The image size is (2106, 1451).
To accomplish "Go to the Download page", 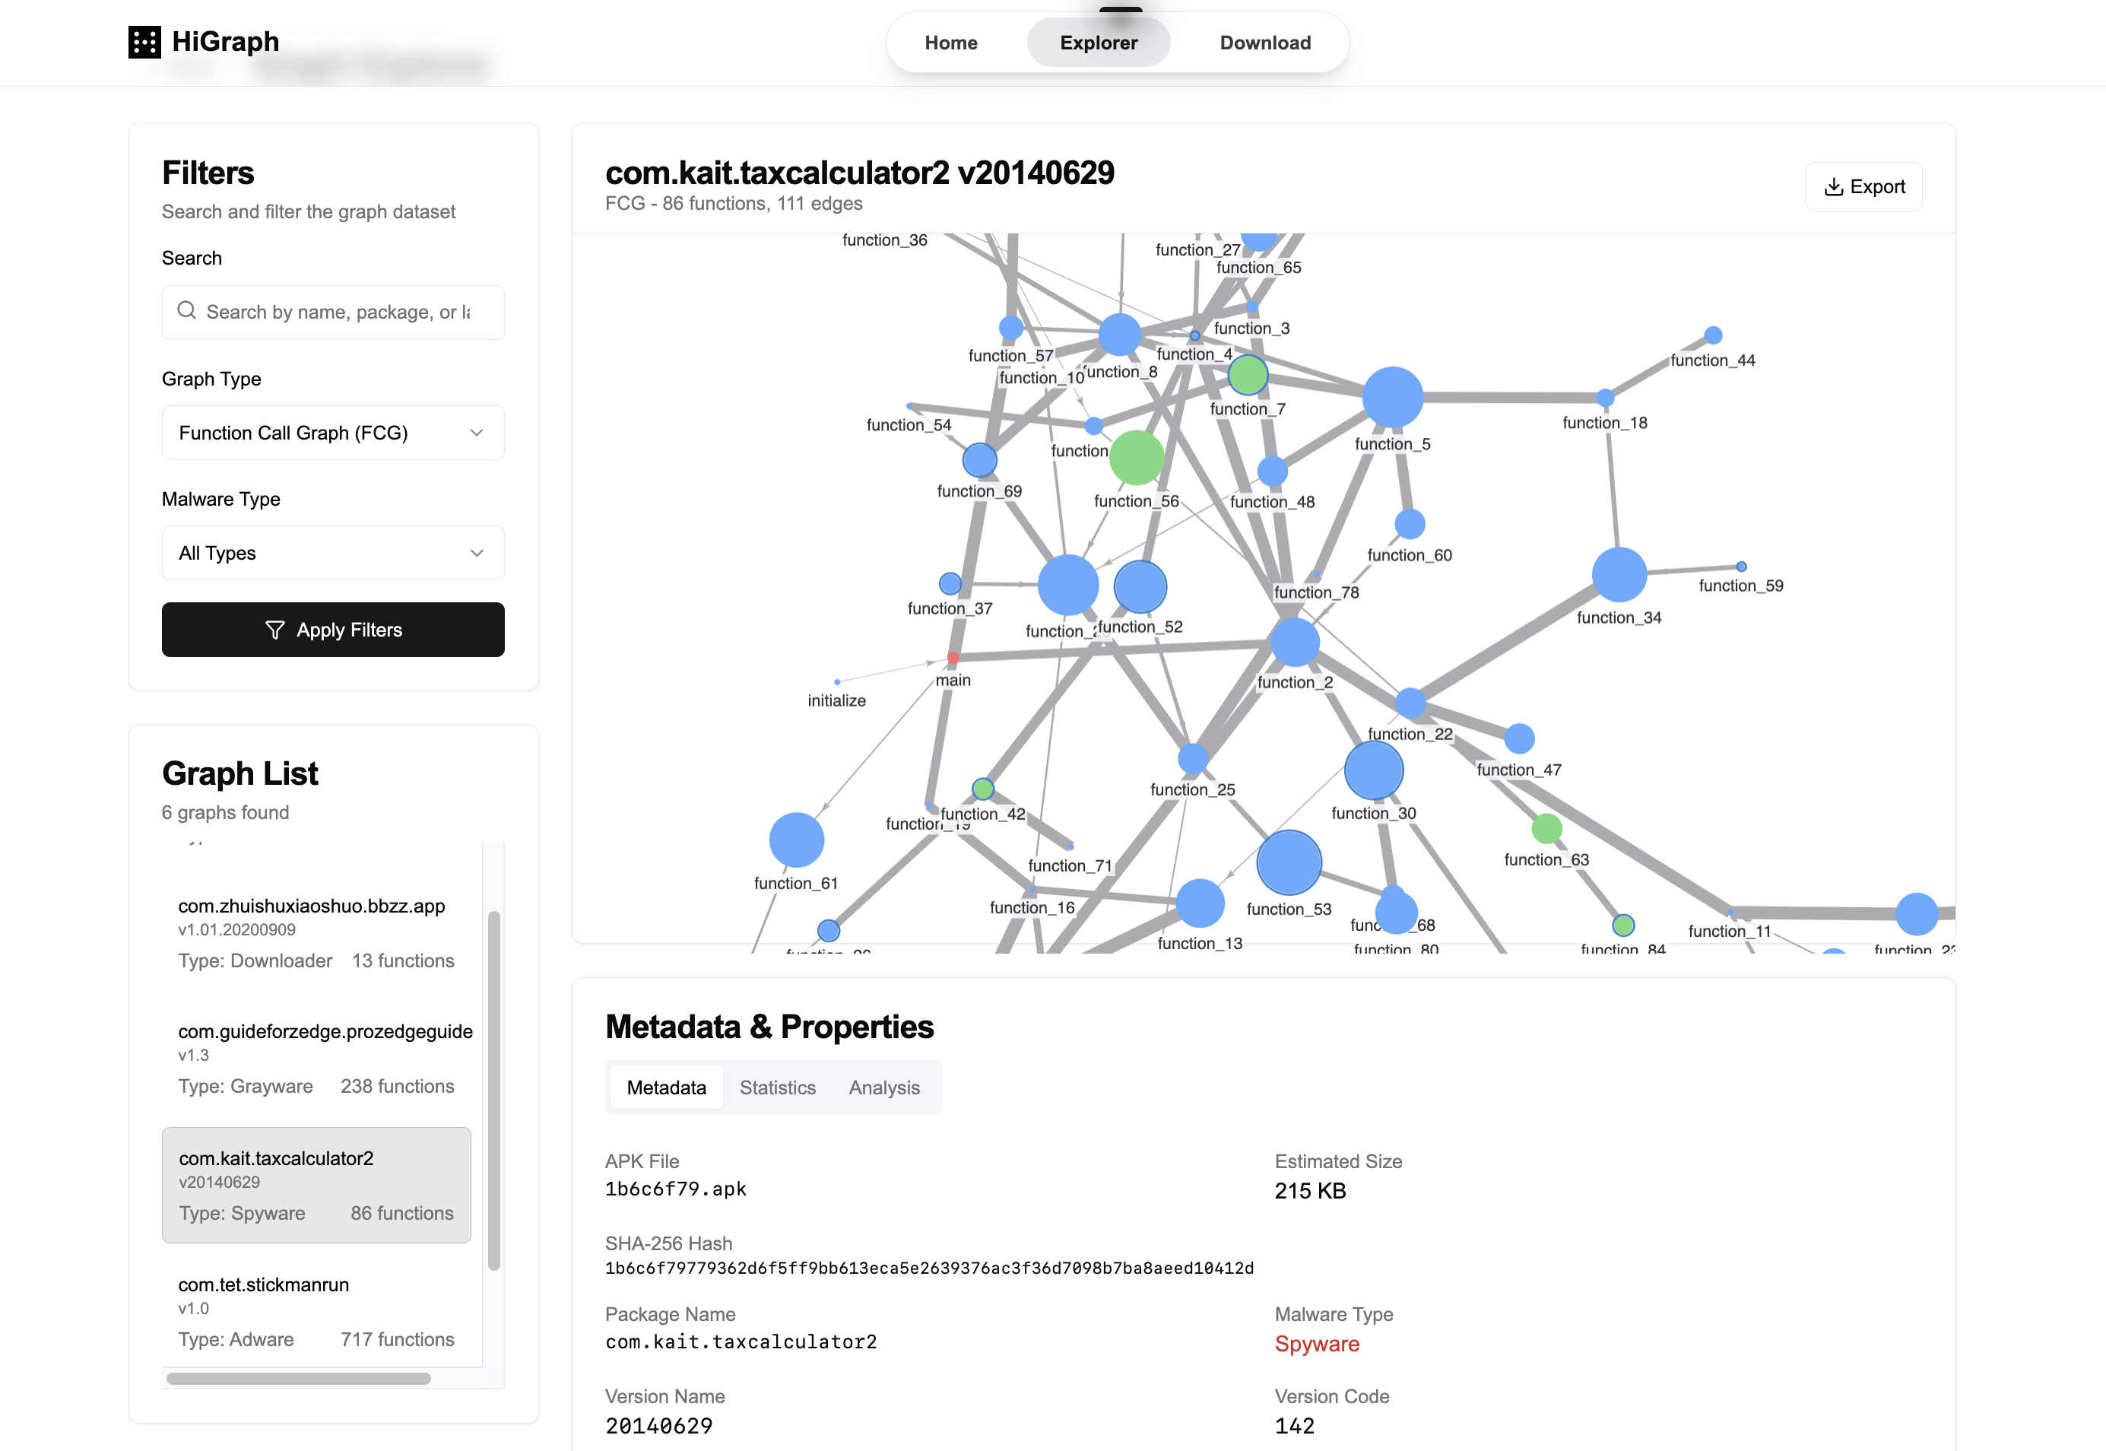I will tap(1264, 43).
